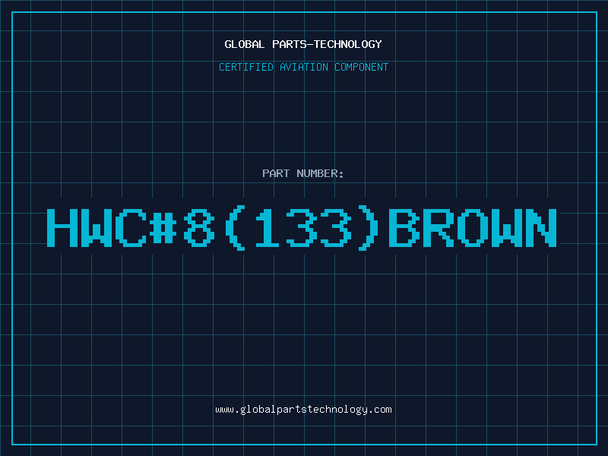The height and width of the screenshot is (456, 608).
Task: Click the .com ending of the website address
Action: click(379, 410)
